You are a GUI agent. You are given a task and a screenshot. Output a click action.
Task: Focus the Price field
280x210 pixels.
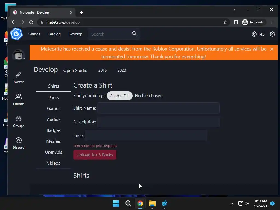click(x=146, y=136)
